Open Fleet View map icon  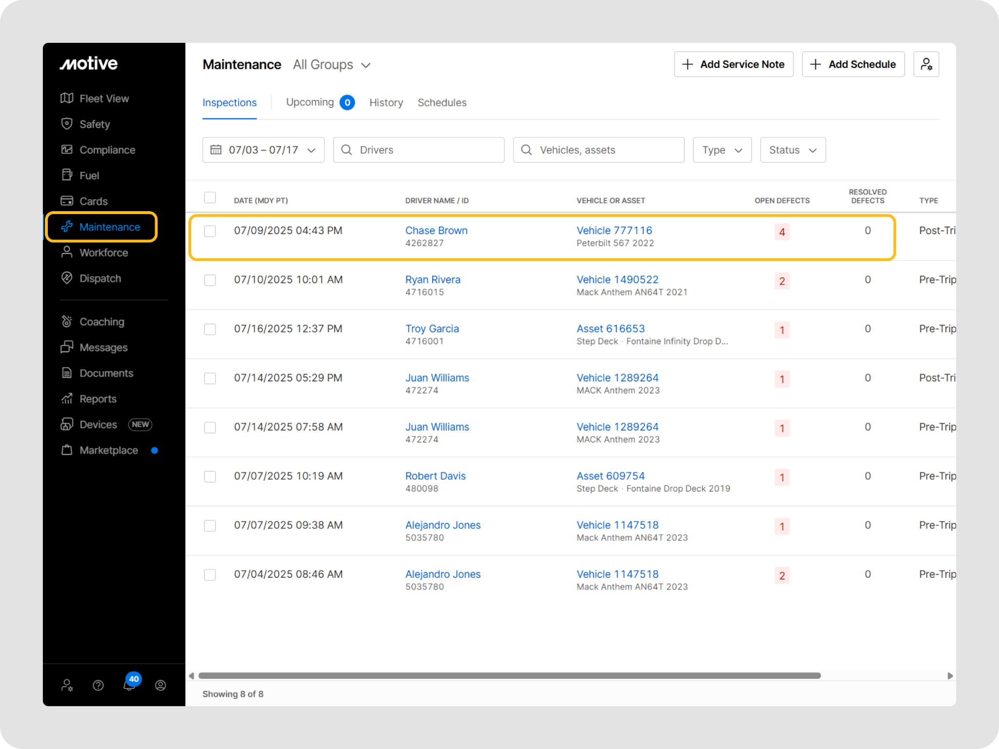pos(67,99)
